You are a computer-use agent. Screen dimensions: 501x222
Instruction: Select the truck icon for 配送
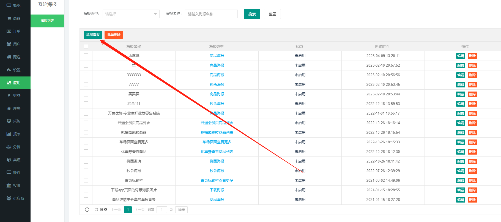click(9, 57)
